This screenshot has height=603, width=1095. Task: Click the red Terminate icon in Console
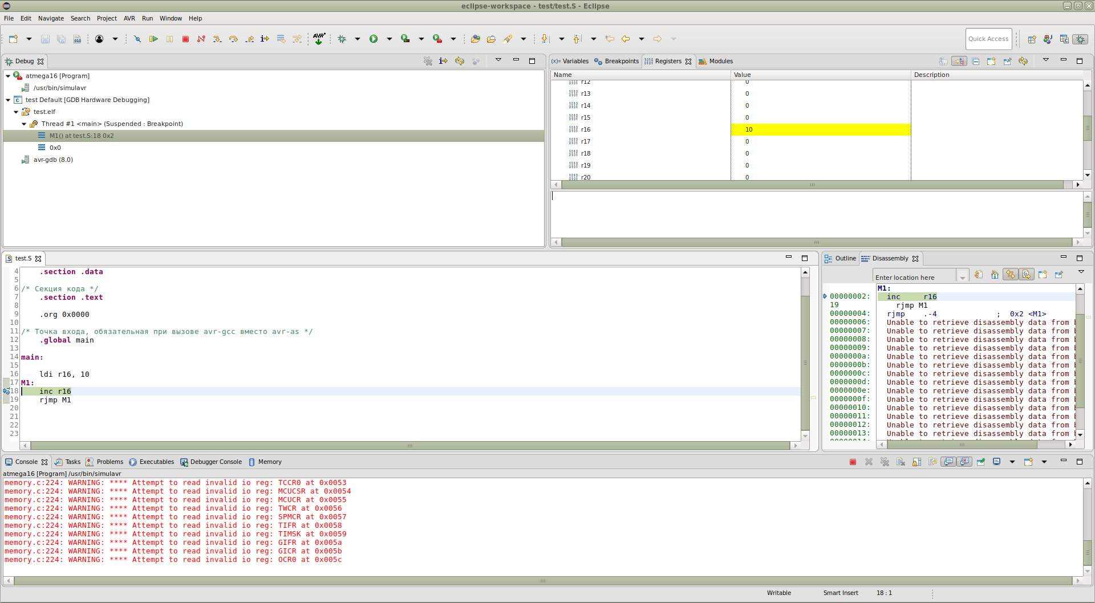click(x=853, y=462)
